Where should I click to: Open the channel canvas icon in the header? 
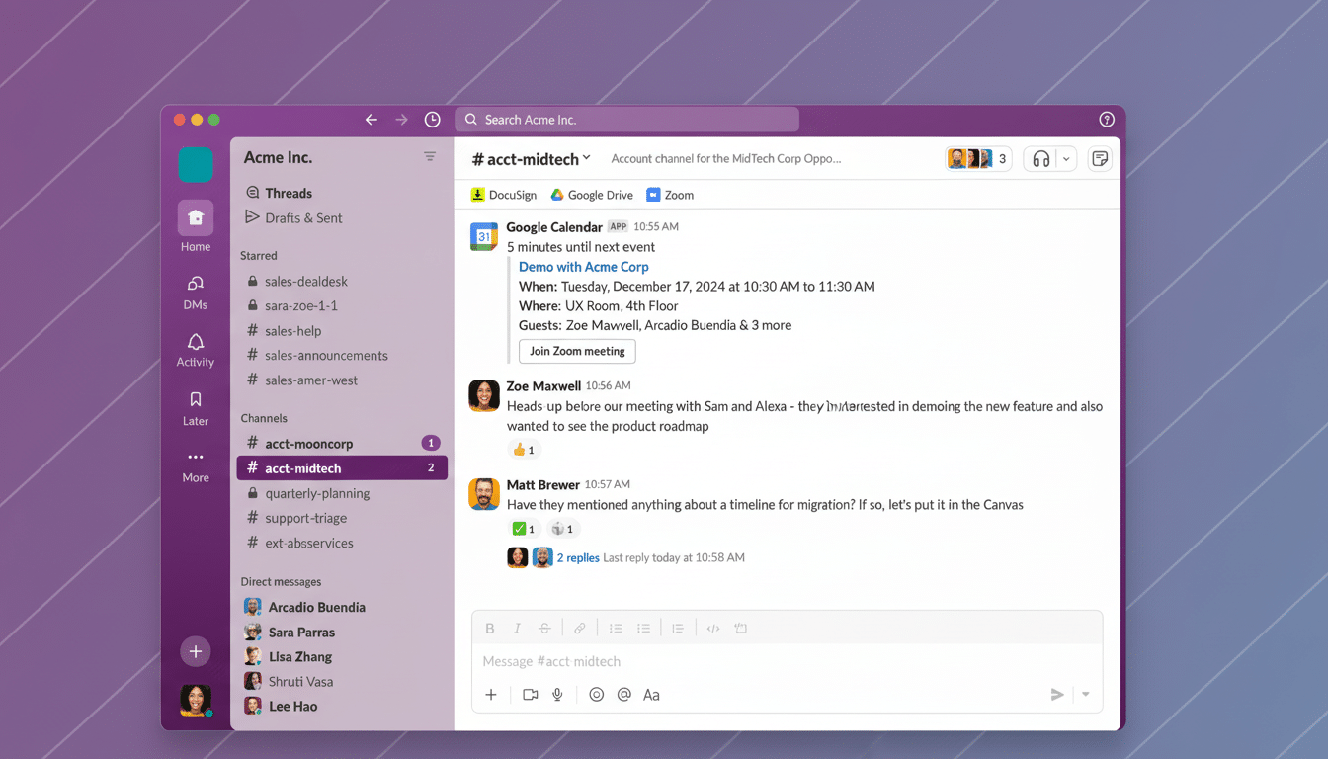point(1100,158)
